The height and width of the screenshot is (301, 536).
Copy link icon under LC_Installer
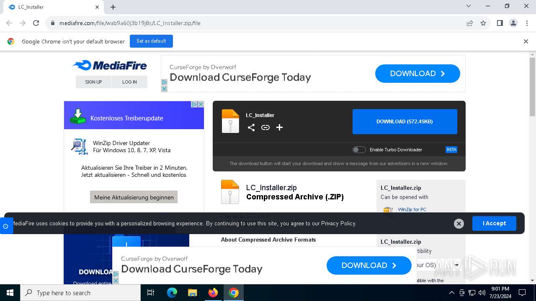click(265, 128)
